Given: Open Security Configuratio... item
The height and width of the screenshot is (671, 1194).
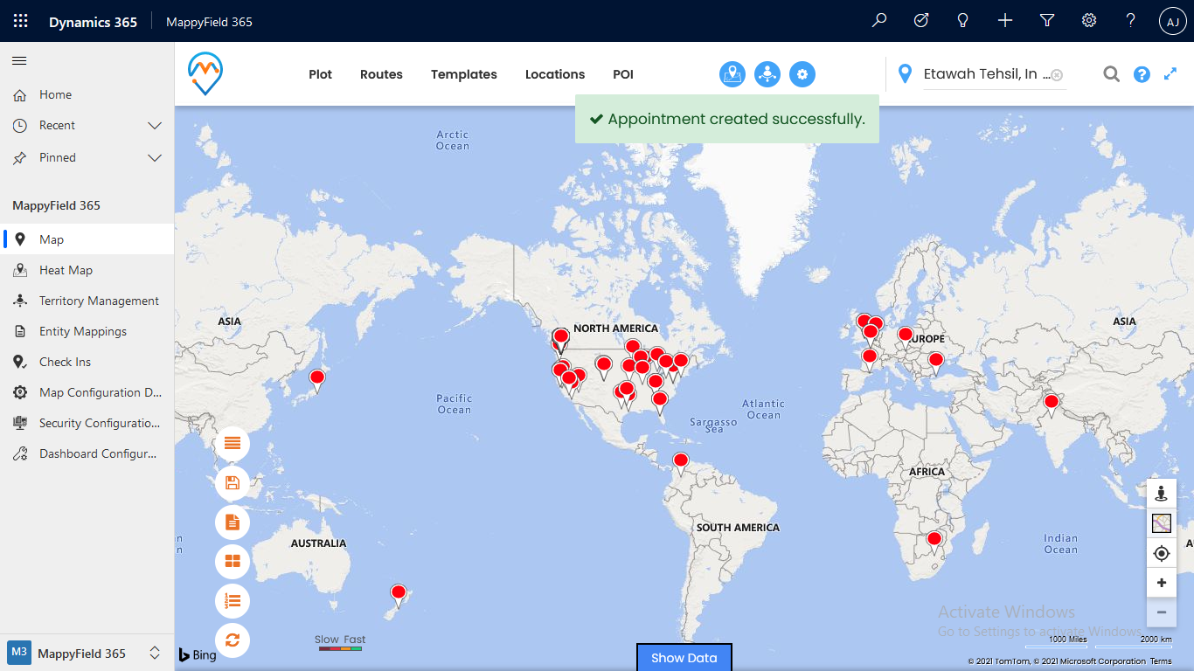Looking at the screenshot, I should [x=87, y=423].
